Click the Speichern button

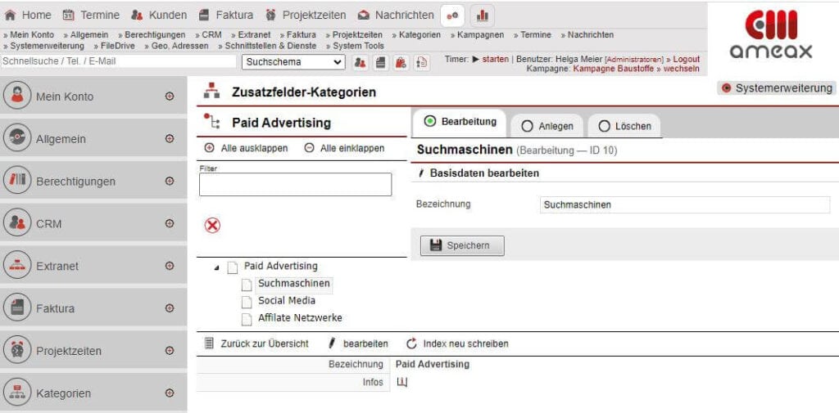click(x=462, y=245)
